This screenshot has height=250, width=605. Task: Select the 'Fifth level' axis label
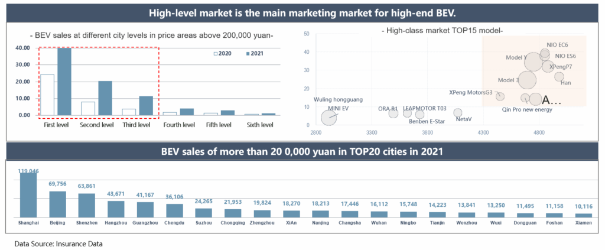tap(219, 125)
